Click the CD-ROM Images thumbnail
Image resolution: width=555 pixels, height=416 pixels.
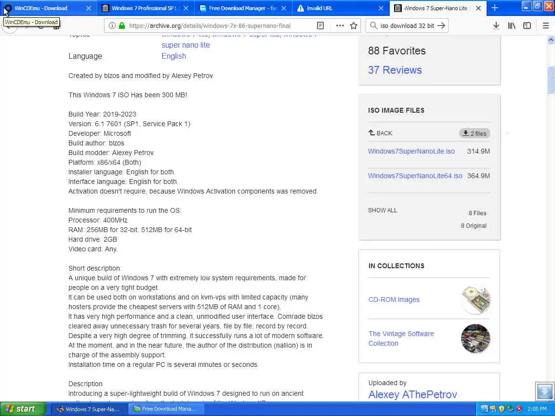[x=476, y=299]
